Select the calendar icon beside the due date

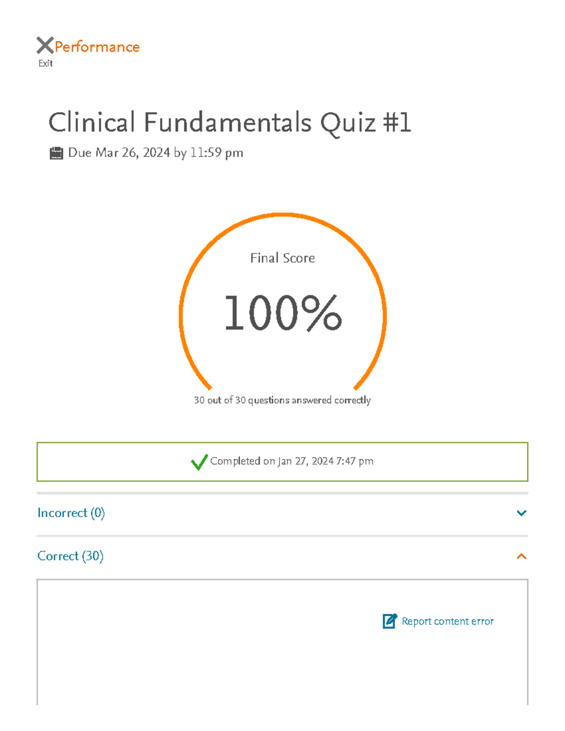56,152
